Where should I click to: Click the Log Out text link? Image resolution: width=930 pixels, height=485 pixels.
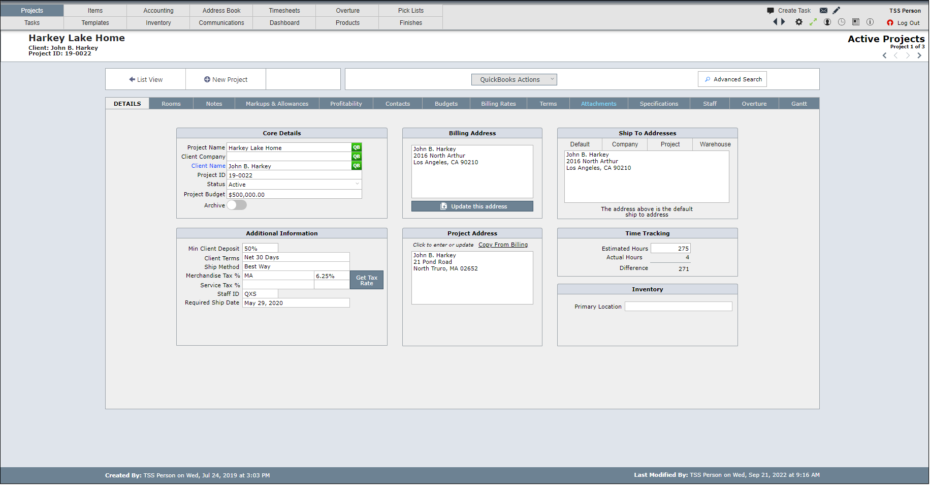(908, 23)
